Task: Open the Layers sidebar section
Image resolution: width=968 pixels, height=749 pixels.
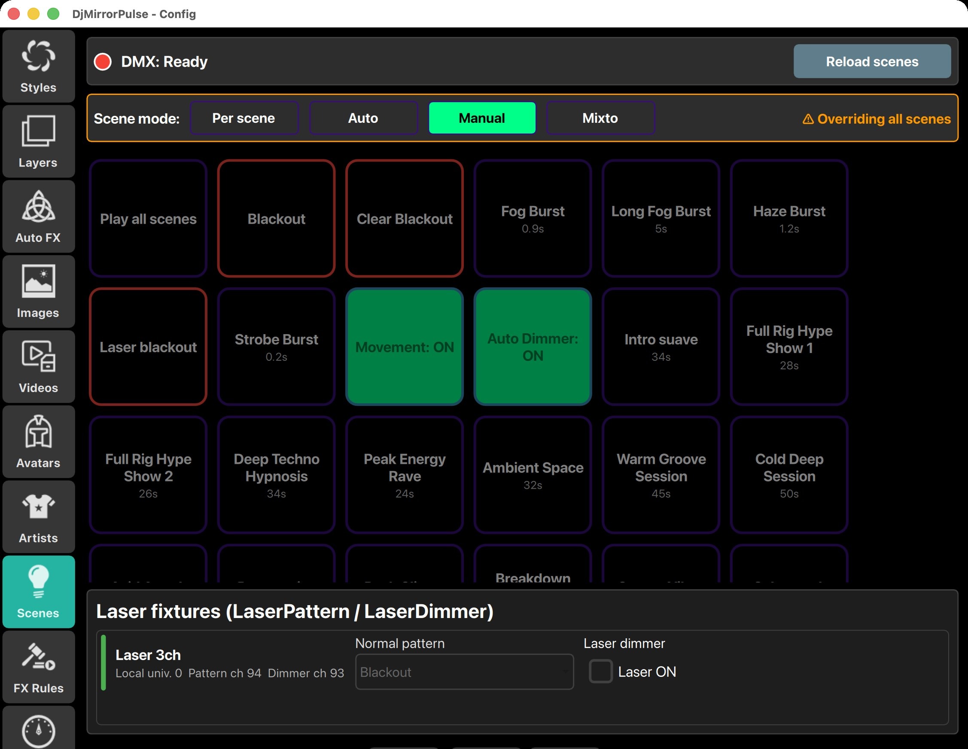Action: pos(39,141)
